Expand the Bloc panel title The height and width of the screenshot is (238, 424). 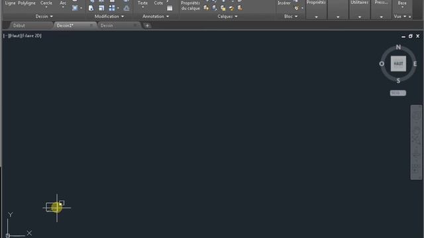291,17
